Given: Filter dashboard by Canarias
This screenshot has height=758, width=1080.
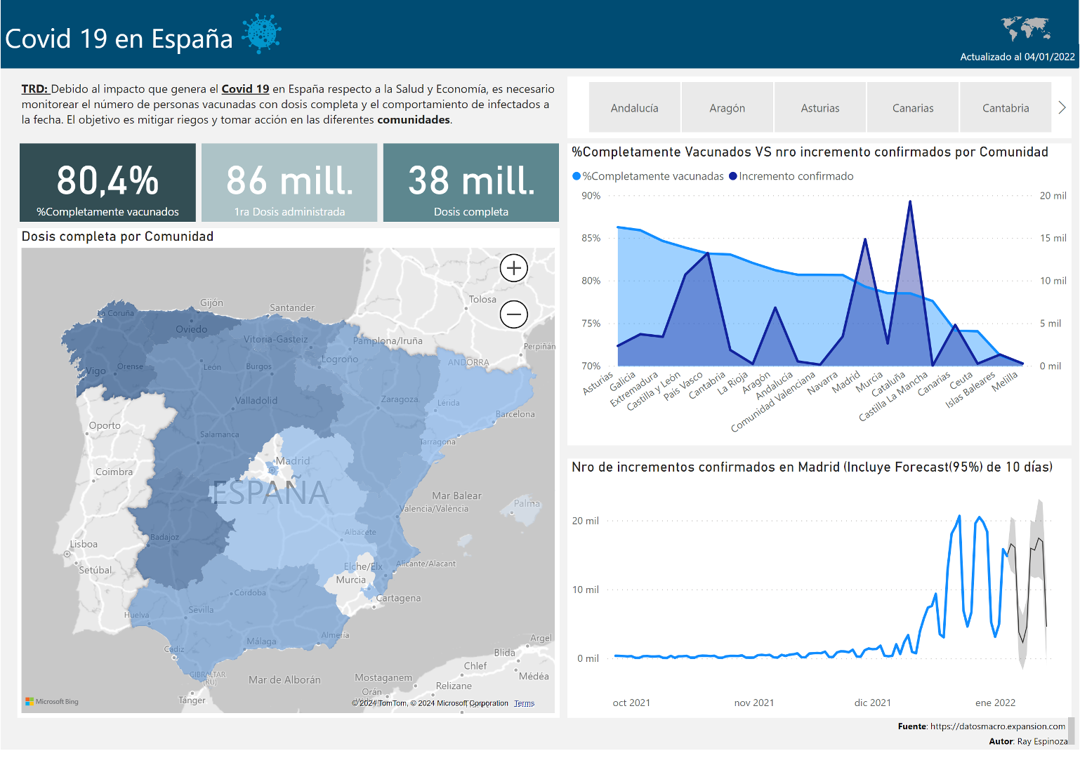Looking at the screenshot, I should coord(912,108).
